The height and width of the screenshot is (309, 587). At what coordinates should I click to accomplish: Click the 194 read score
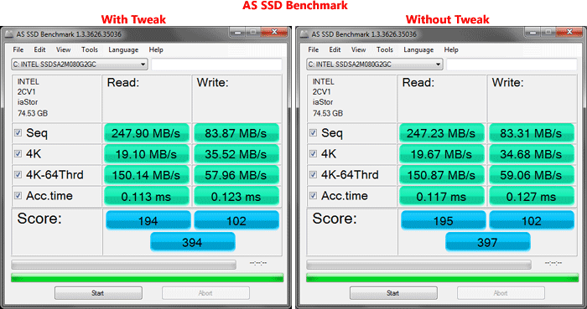point(148,220)
